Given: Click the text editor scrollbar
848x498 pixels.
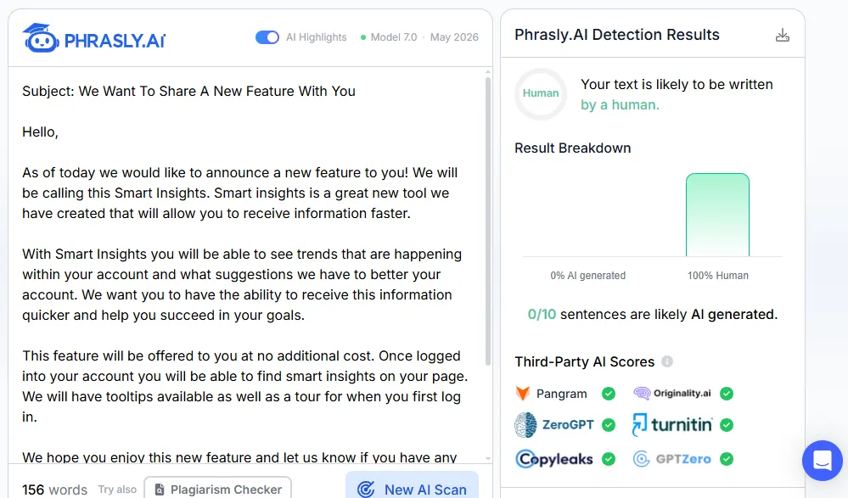Looking at the screenshot, I should (488, 221).
